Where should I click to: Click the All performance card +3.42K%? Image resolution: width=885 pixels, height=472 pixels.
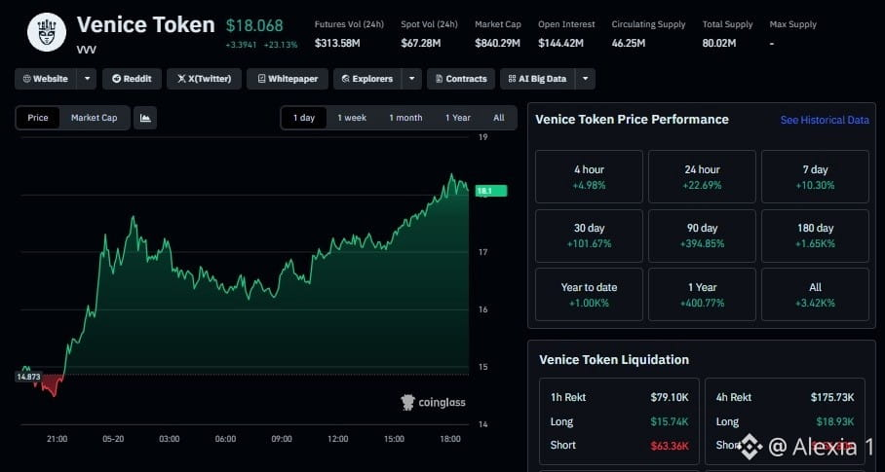click(815, 295)
